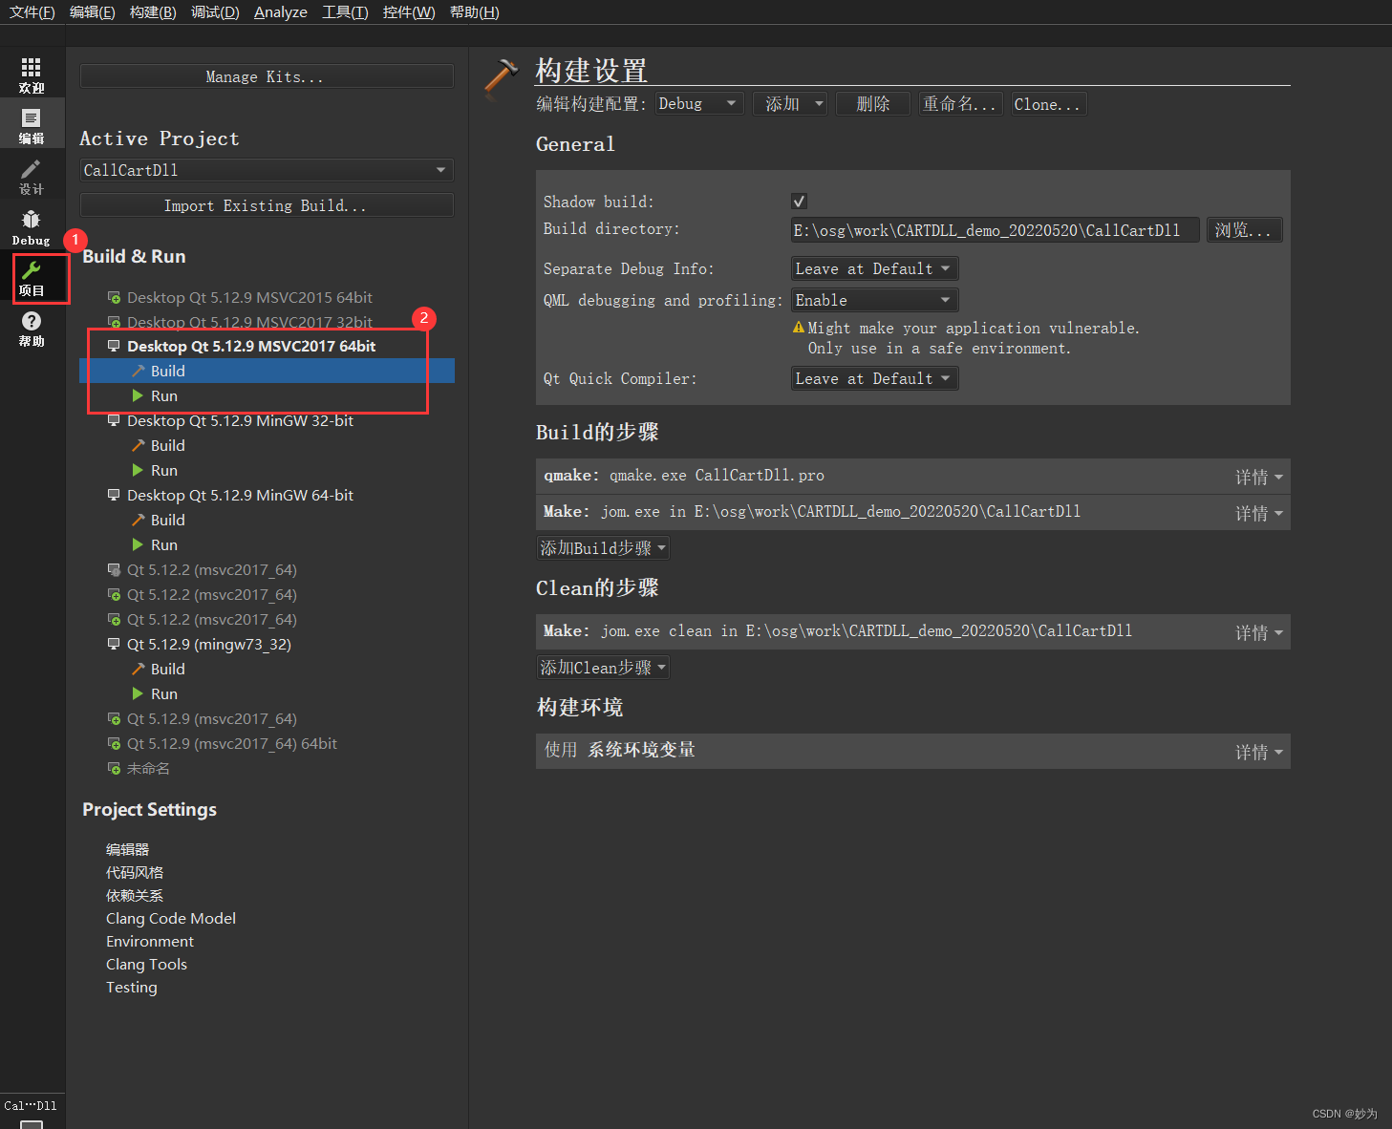Click the Clone button

pyautogui.click(x=1047, y=103)
